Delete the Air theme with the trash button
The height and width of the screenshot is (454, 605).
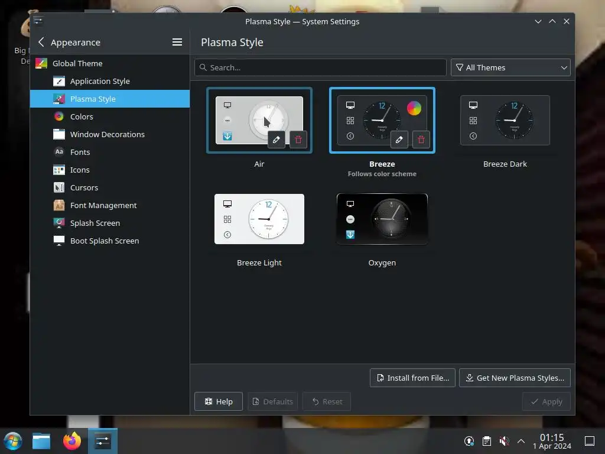[298, 140]
